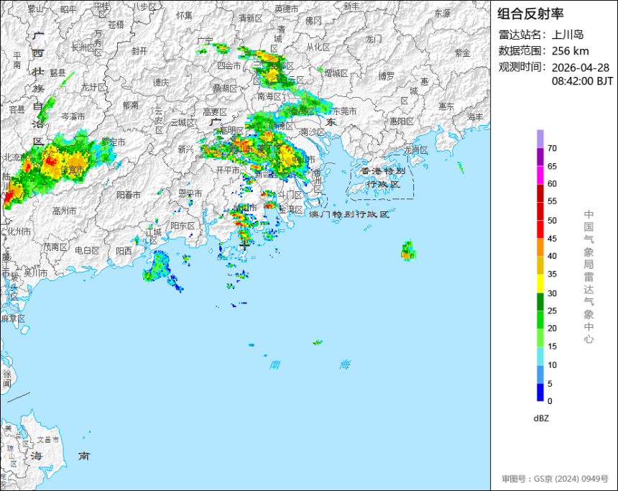The width and height of the screenshot is (618, 491).
Task: Click the 恩平市 map label
Action: coord(190,193)
